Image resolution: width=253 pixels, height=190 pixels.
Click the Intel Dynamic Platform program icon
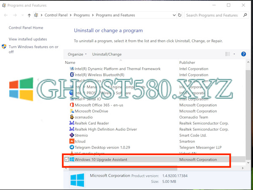pos(72,69)
